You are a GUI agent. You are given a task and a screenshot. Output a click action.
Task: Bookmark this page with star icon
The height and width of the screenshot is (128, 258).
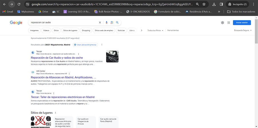pos(204,4)
